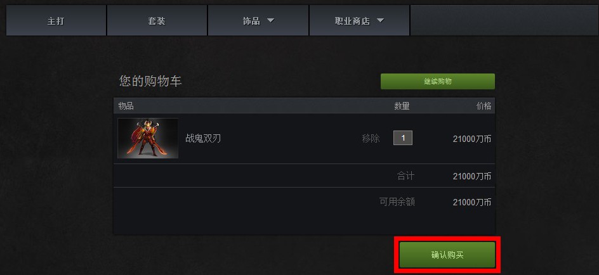This screenshot has width=599, height=275.
Task: Select the 饰品 menu label
Action: [x=251, y=21]
